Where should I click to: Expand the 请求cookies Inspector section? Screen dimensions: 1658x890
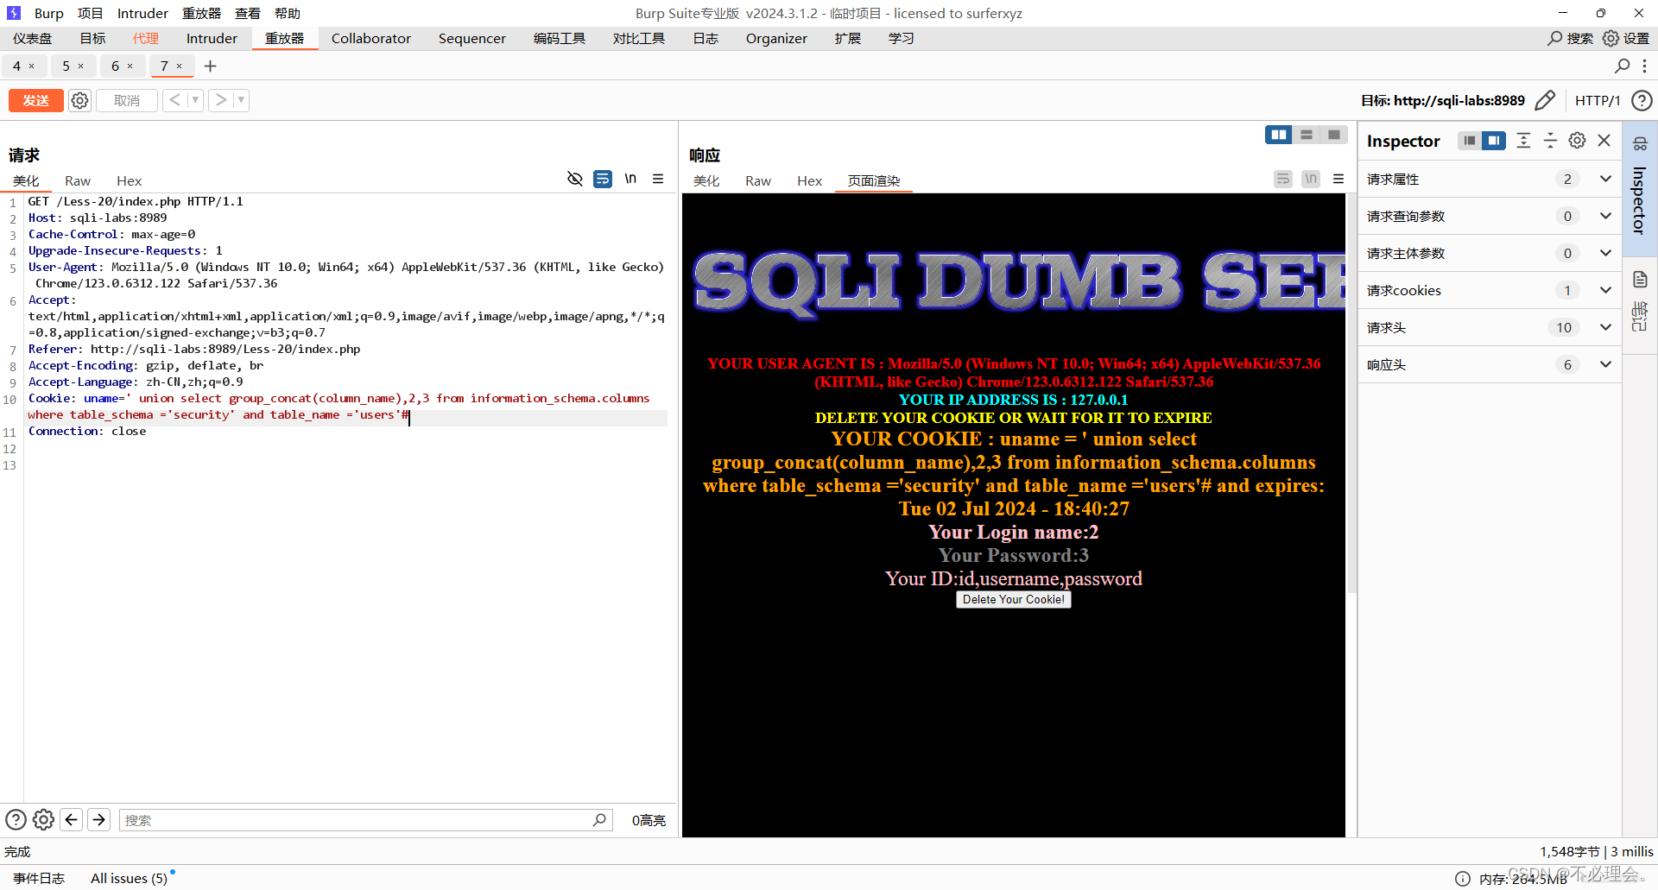pos(1606,290)
